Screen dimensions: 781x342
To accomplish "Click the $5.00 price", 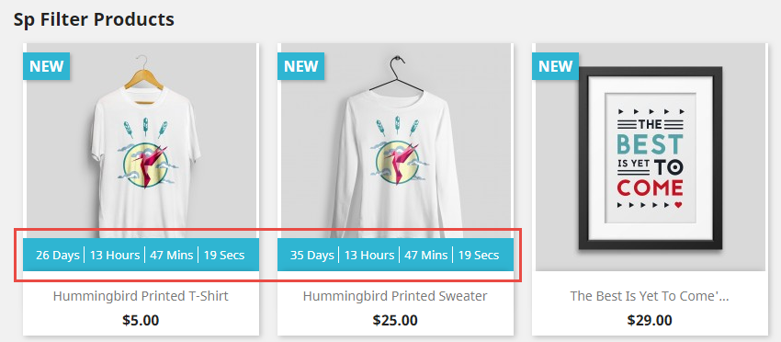I will 141,320.
